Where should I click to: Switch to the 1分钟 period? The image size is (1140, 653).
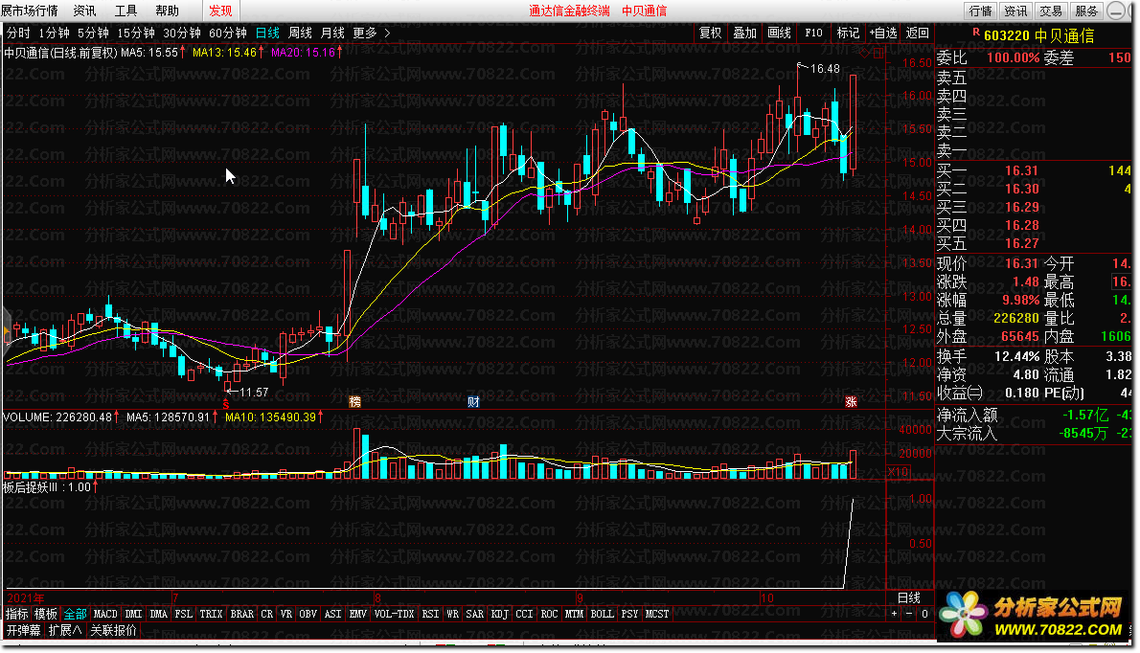(54, 33)
